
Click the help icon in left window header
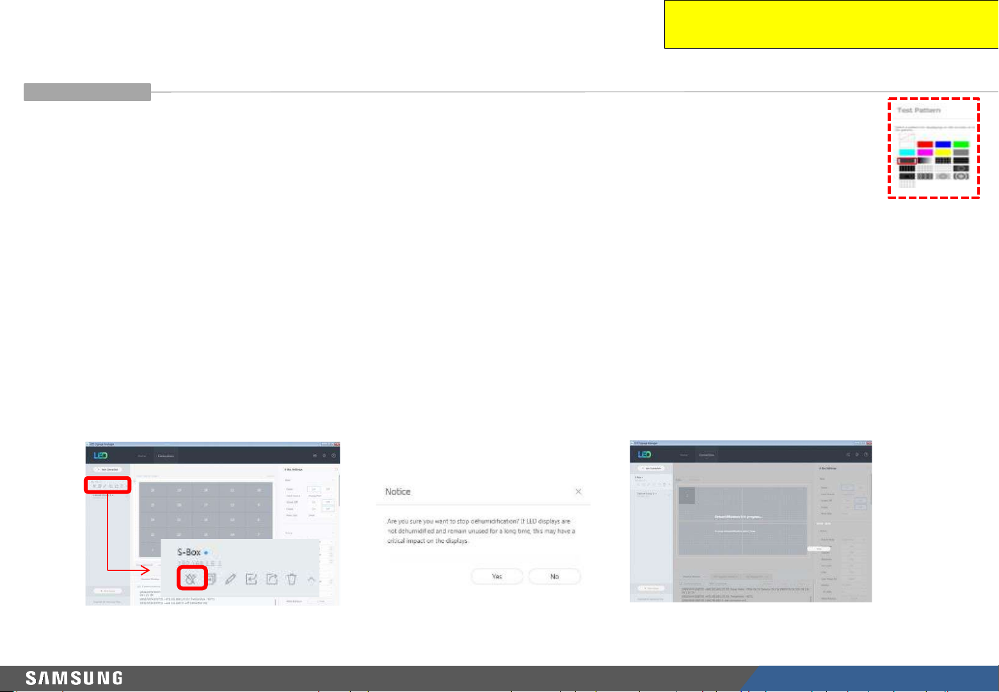click(x=333, y=456)
